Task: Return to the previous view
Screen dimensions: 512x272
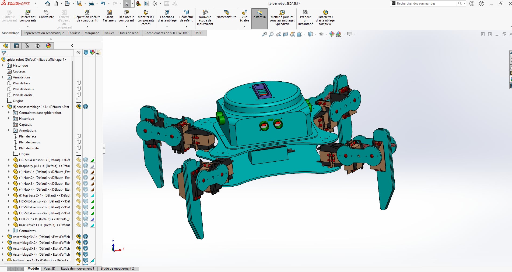Action: click(279, 34)
